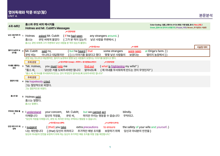Click the side label '아내를 괴롭히는 공포'
This screenshot has height=156, width=220.
coord(14,67)
